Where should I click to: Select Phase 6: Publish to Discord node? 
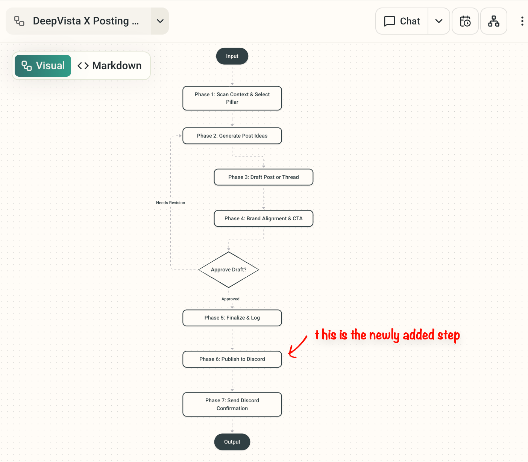(232, 359)
